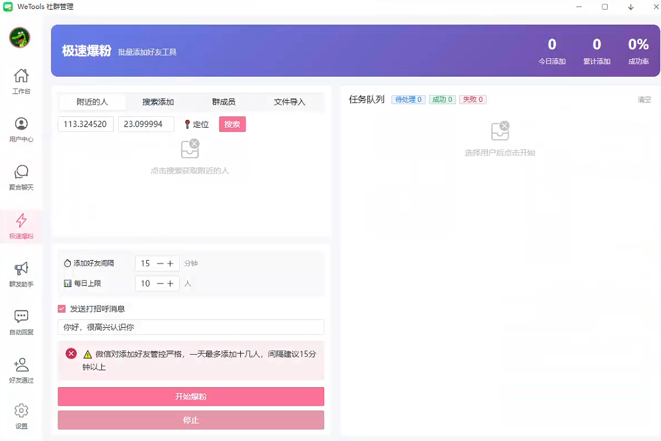Open the 工作台 home icon

(x=21, y=76)
